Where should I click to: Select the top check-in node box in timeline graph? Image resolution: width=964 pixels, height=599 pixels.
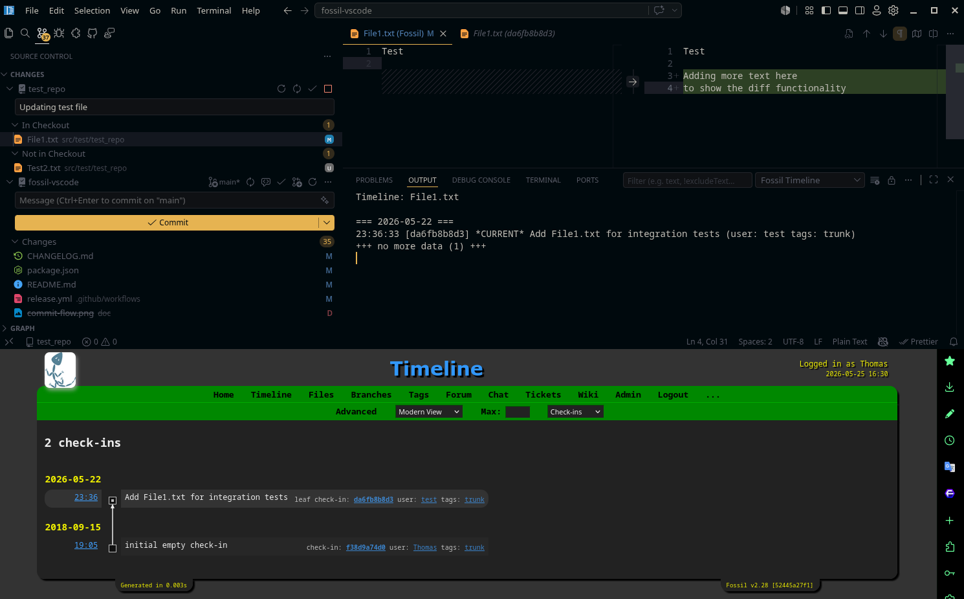(x=113, y=501)
